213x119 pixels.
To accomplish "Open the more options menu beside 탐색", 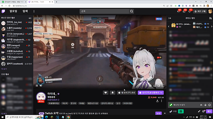I will 34,11.
